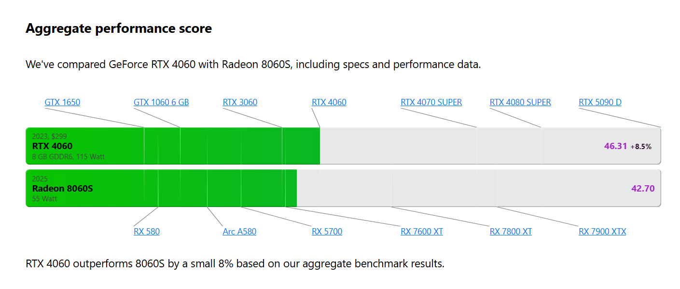Click the 42.70 performance score
The image size is (680, 289).
point(643,188)
